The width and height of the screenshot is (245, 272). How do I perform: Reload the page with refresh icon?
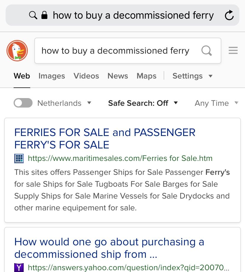229,15
